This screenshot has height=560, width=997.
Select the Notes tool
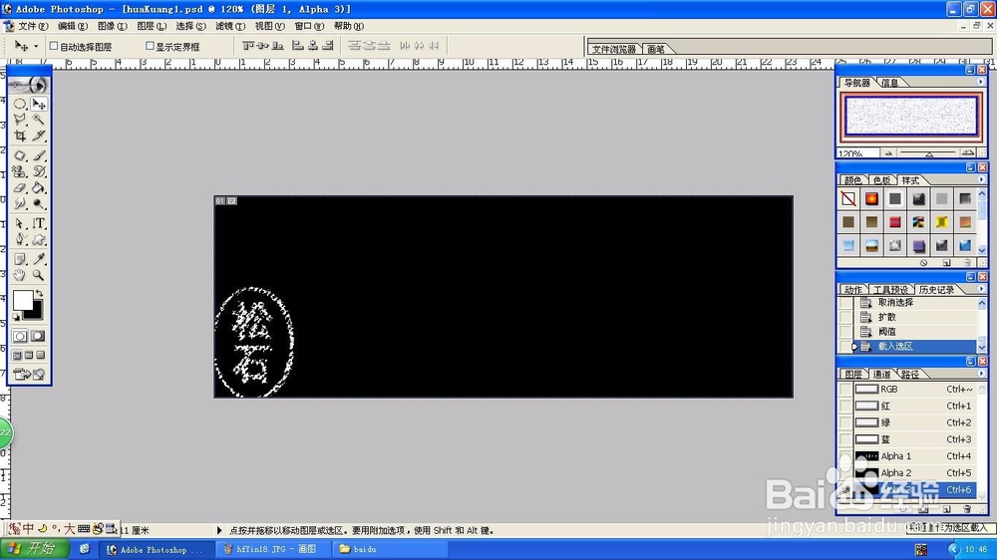[x=20, y=259]
